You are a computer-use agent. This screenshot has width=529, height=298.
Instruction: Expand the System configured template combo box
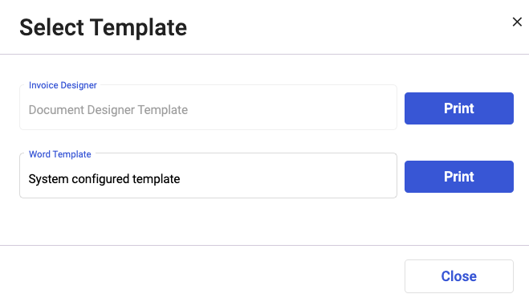208,175
